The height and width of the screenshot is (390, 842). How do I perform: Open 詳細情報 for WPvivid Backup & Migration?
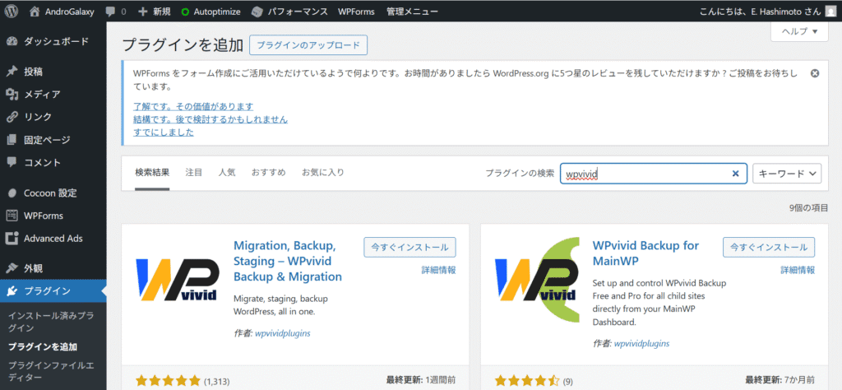pyautogui.click(x=439, y=270)
